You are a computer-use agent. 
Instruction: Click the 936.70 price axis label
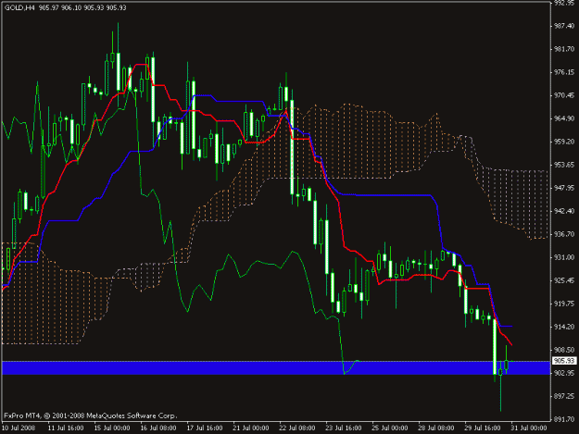[x=564, y=234]
